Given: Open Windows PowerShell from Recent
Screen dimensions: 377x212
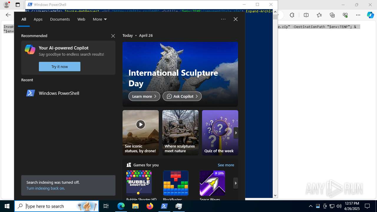Looking at the screenshot, I should (x=68, y=93).
